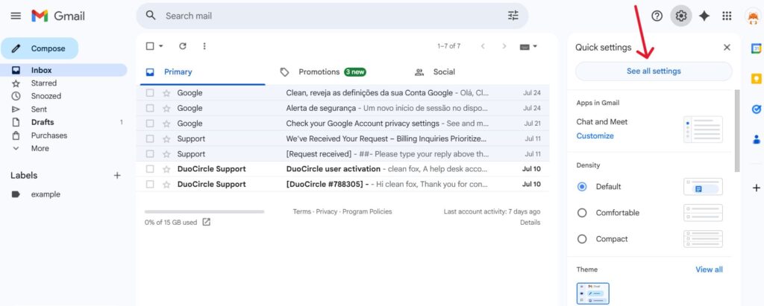Click into the Search mail field
Screen dimensions: 764x306
pyautogui.click(x=332, y=16)
